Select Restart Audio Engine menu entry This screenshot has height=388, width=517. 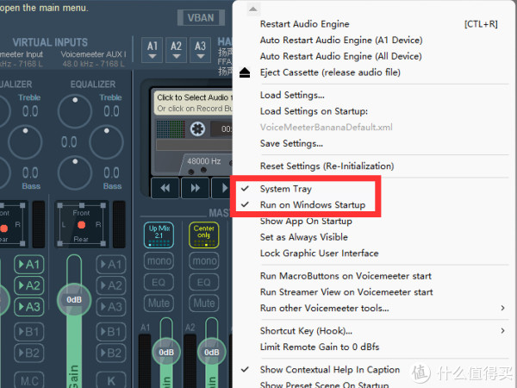pyautogui.click(x=304, y=24)
